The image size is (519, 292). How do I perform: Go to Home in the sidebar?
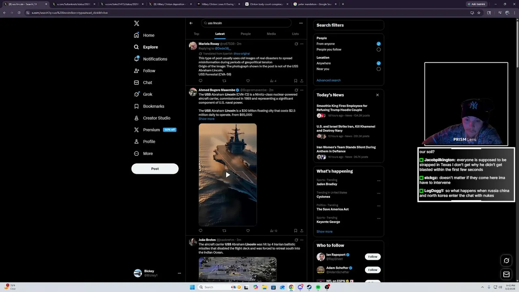tap(144, 35)
